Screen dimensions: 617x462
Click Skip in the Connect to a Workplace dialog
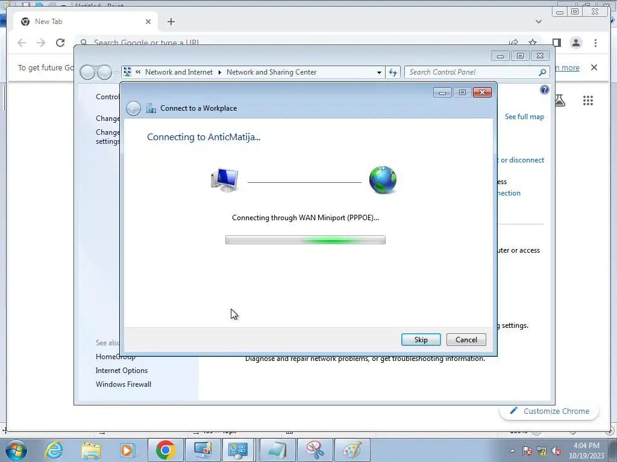pos(421,340)
